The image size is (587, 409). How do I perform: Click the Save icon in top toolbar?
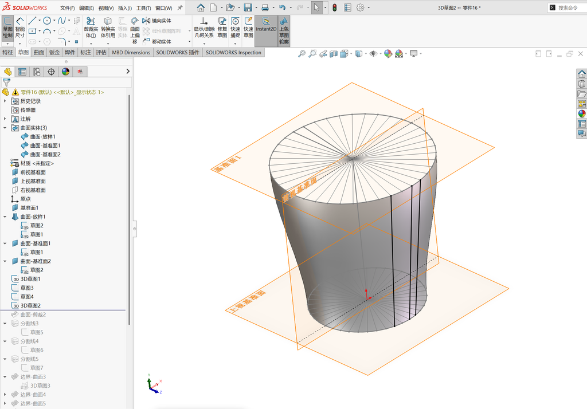point(248,7)
